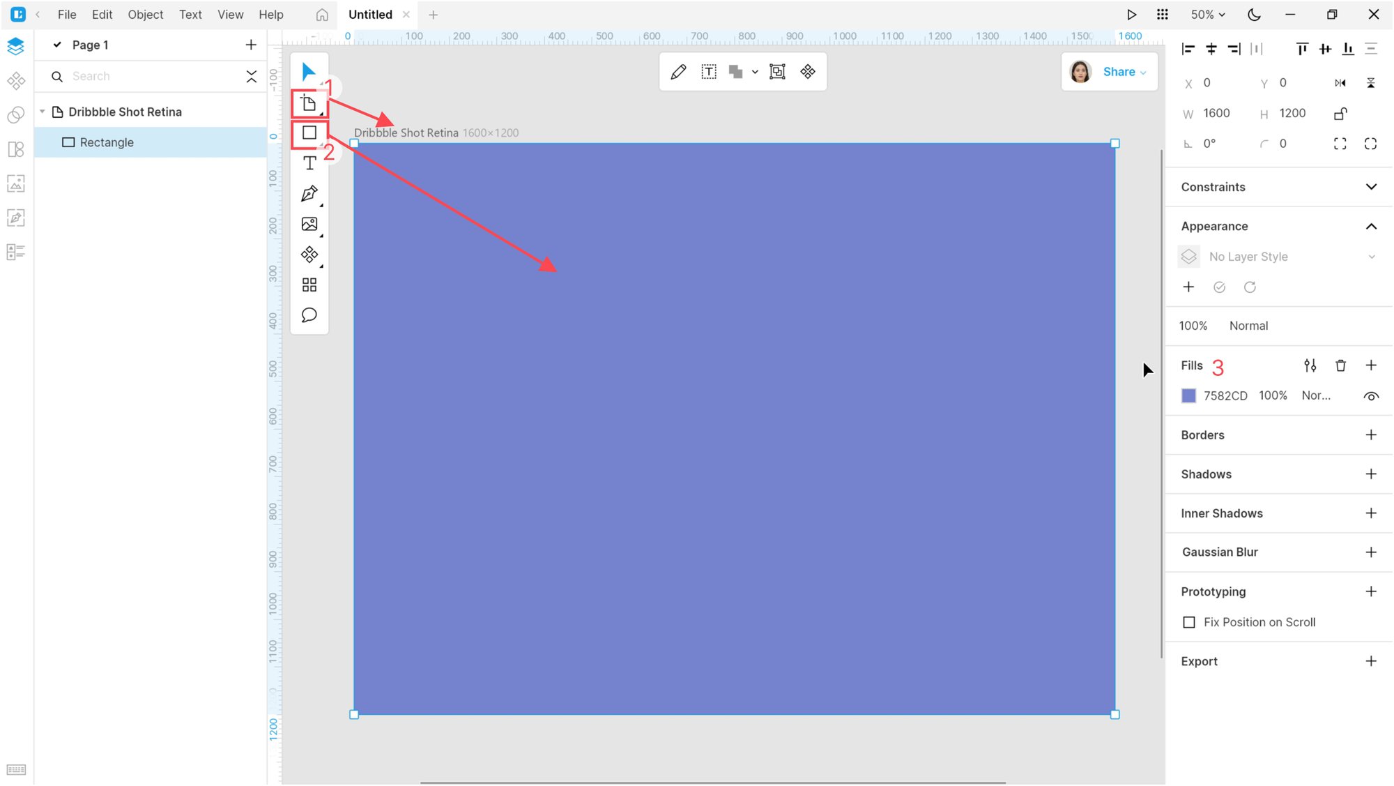
Task: Expand the Gaussian Blur section
Action: click(1371, 551)
